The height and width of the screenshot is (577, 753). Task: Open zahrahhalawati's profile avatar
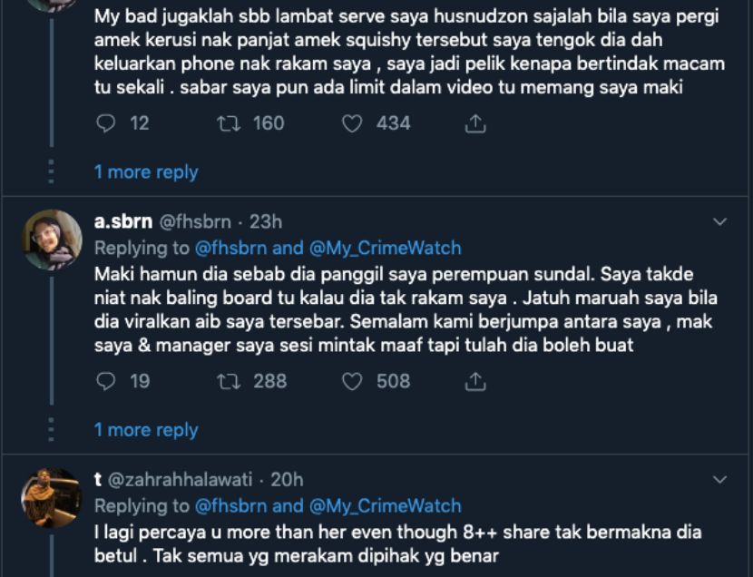[x=52, y=497]
